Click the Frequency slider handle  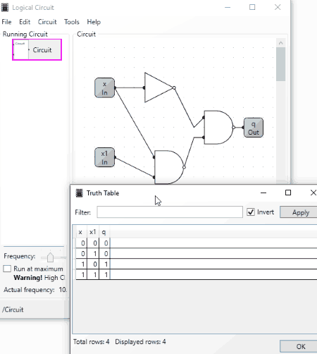click(50, 257)
